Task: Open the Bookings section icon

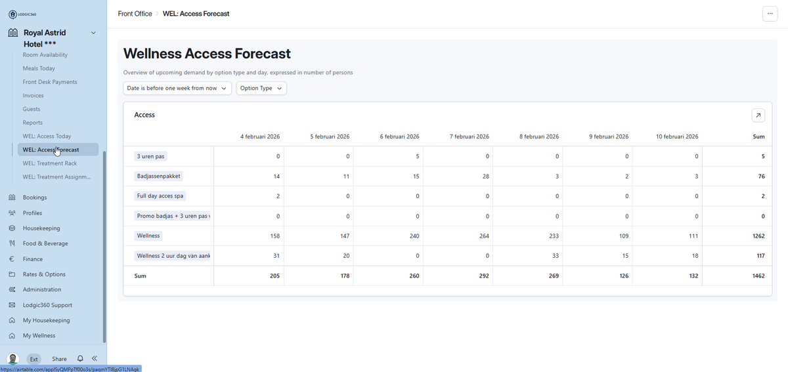Action: [12, 197]
